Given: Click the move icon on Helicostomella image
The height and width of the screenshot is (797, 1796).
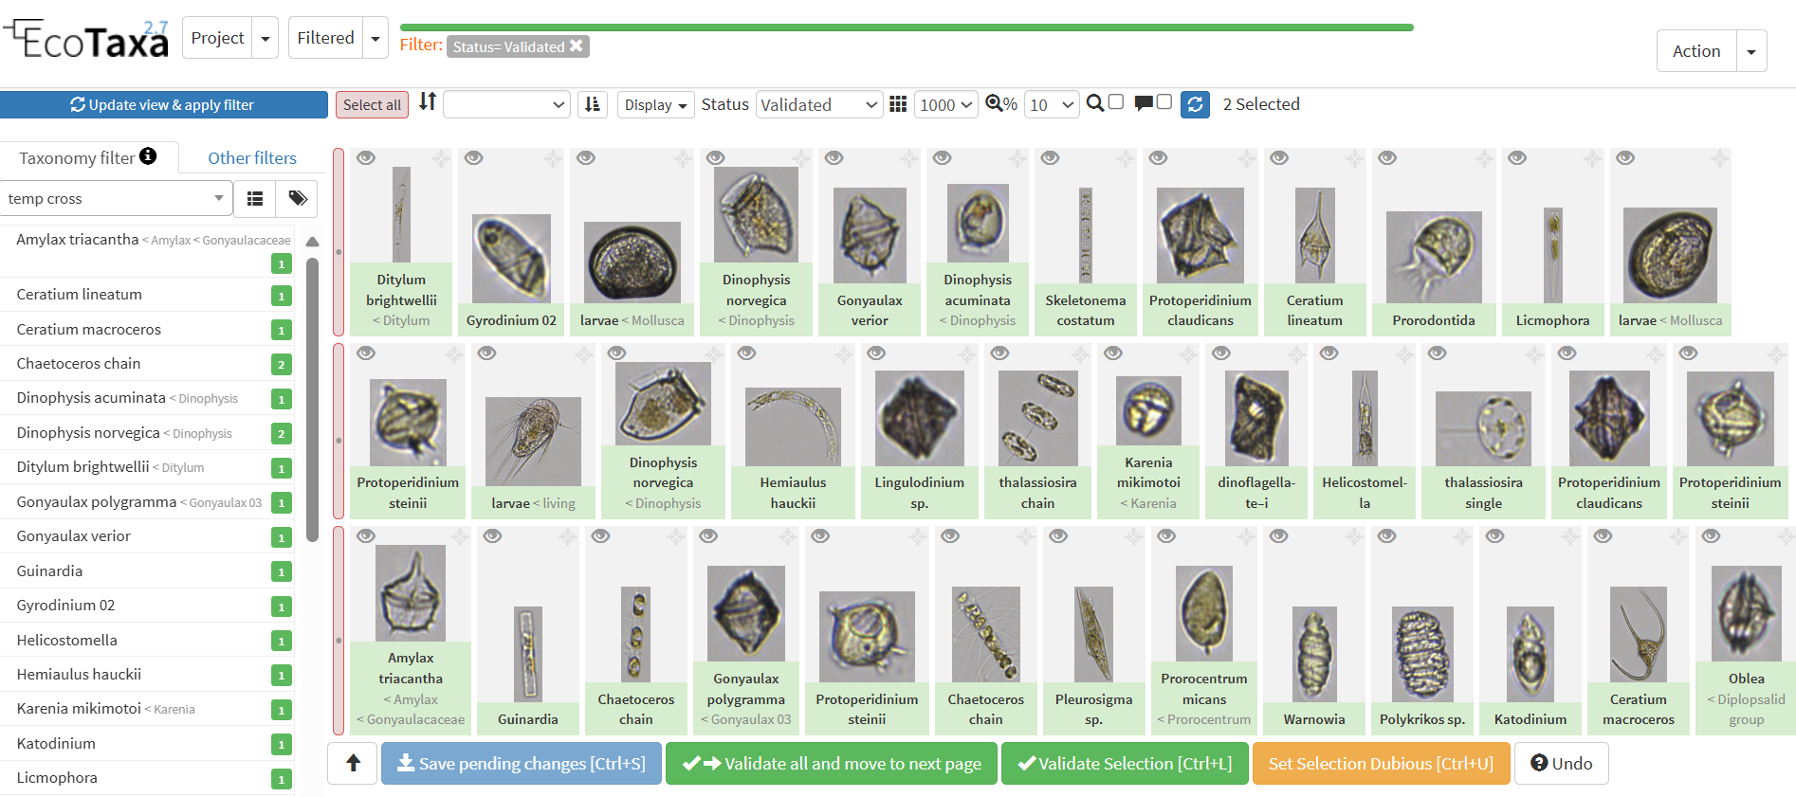Looking at the screenshot, I should click(1405, 354).
